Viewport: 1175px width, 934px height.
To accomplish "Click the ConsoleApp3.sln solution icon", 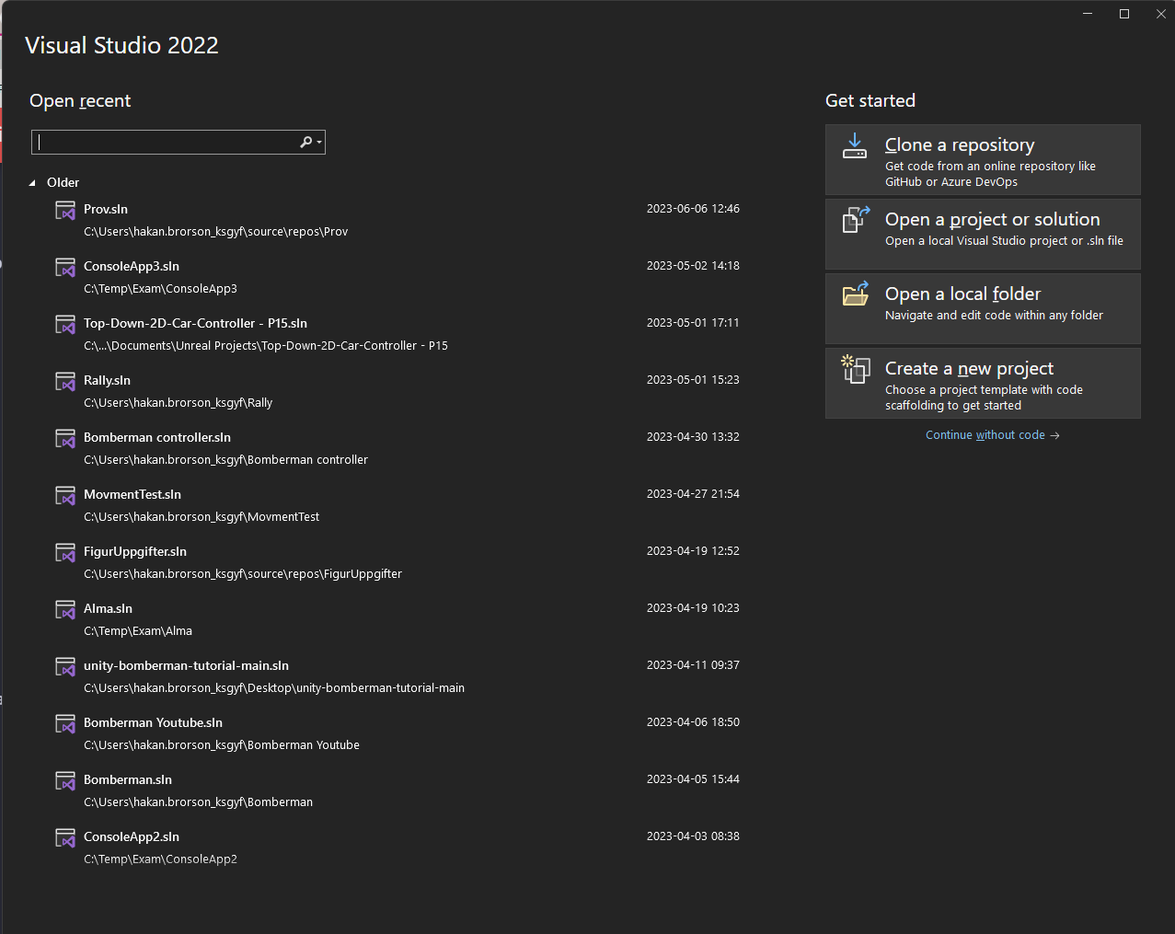I will coord(65,268).
